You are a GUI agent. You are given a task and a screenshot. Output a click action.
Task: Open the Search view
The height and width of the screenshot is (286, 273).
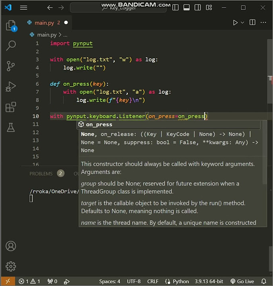11,45
